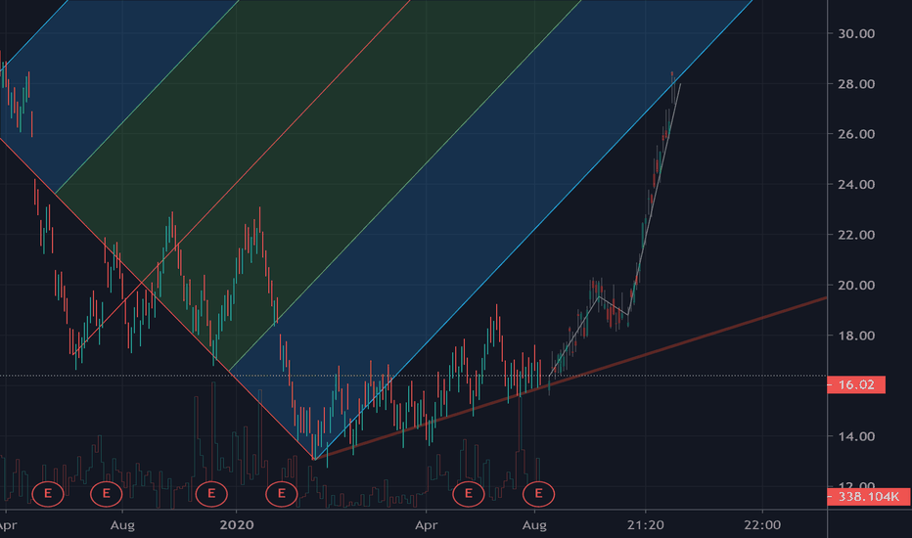The image size is (912, 538).
Task: Click the volume label 338.104K
Action: [869, 497]
